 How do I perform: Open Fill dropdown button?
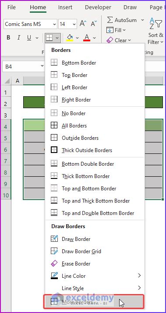117,30
